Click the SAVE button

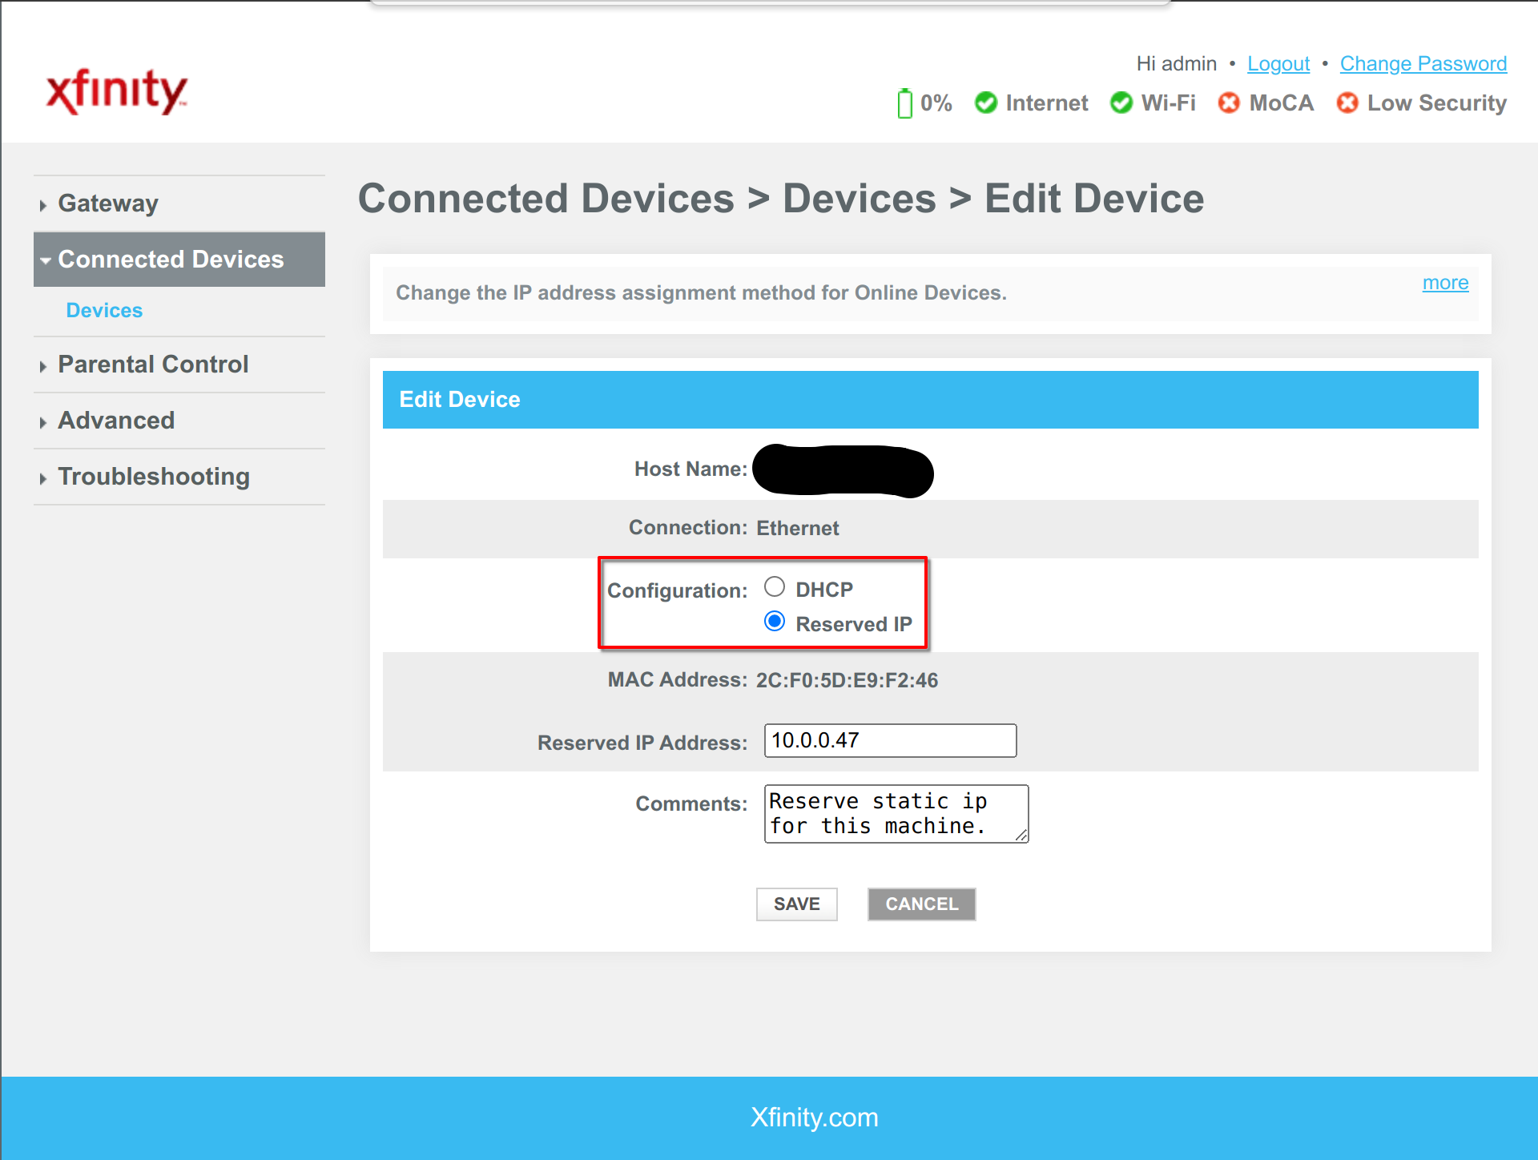tap(796, 904)
